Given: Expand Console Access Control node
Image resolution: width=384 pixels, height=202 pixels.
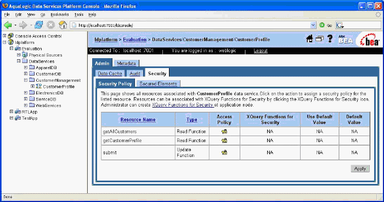Looking at the screenshot, I should (4, 36).
